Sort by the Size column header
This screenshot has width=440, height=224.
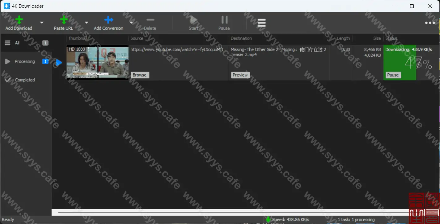377,39
